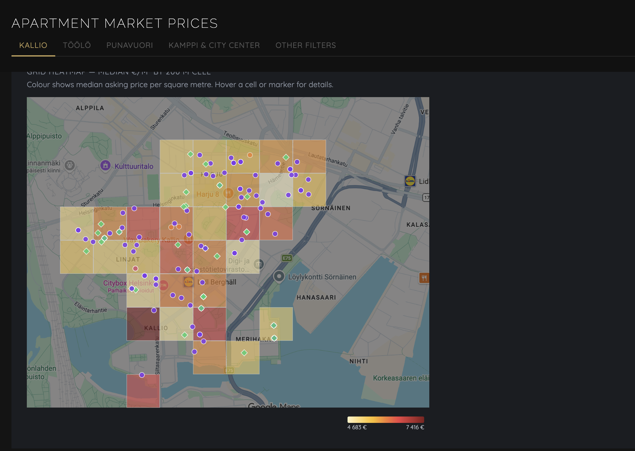Screen dimensions: 635x451
Task: Click the Lidl logo at map's right edge
Action: click(x=410, y=181)
